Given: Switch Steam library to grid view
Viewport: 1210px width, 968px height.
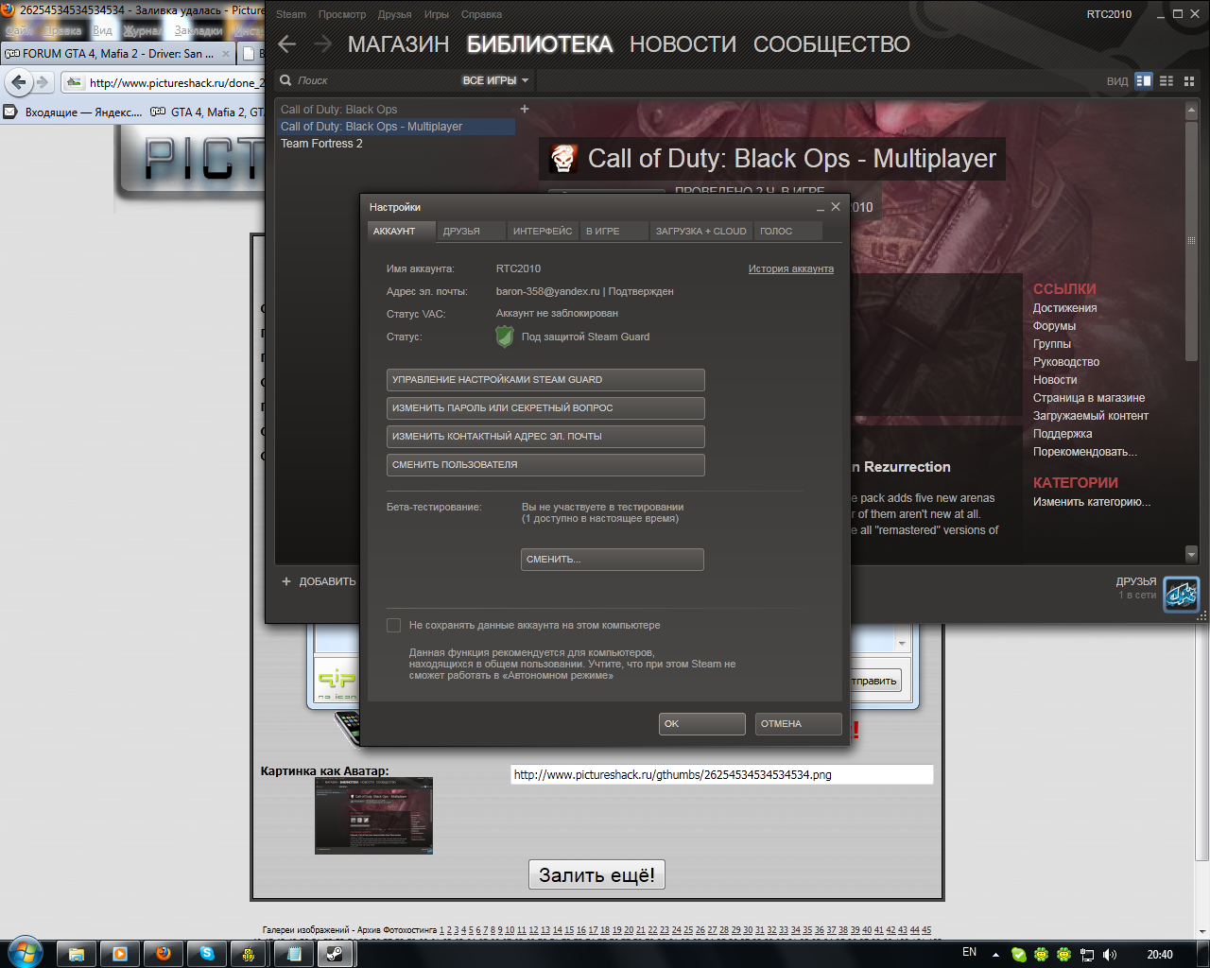Looking at the screenshot, I should point(1189,80).
